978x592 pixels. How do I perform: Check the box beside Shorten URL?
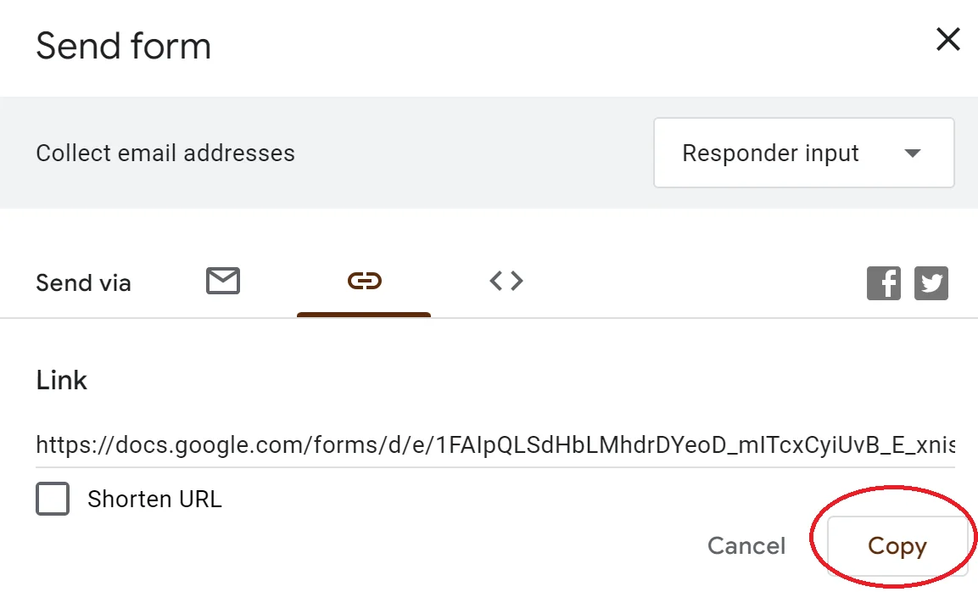[x=52, y=499]
